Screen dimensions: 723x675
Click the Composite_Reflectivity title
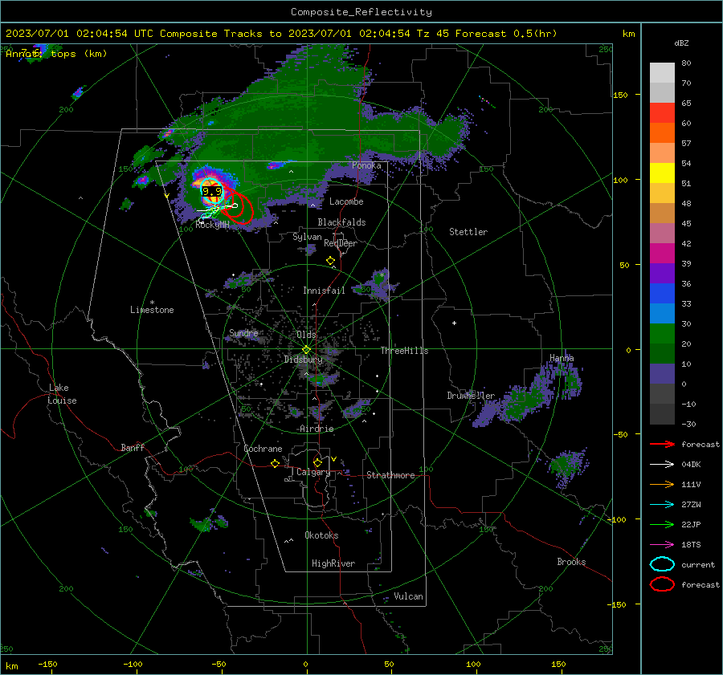(361, 12)
